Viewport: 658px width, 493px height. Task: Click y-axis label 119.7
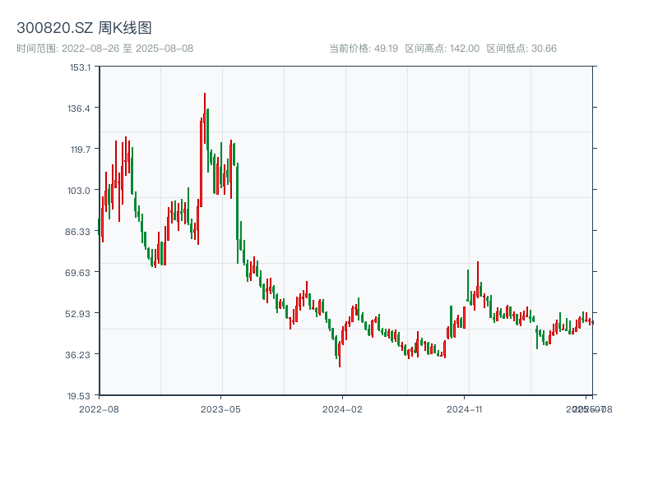point(80,150)
